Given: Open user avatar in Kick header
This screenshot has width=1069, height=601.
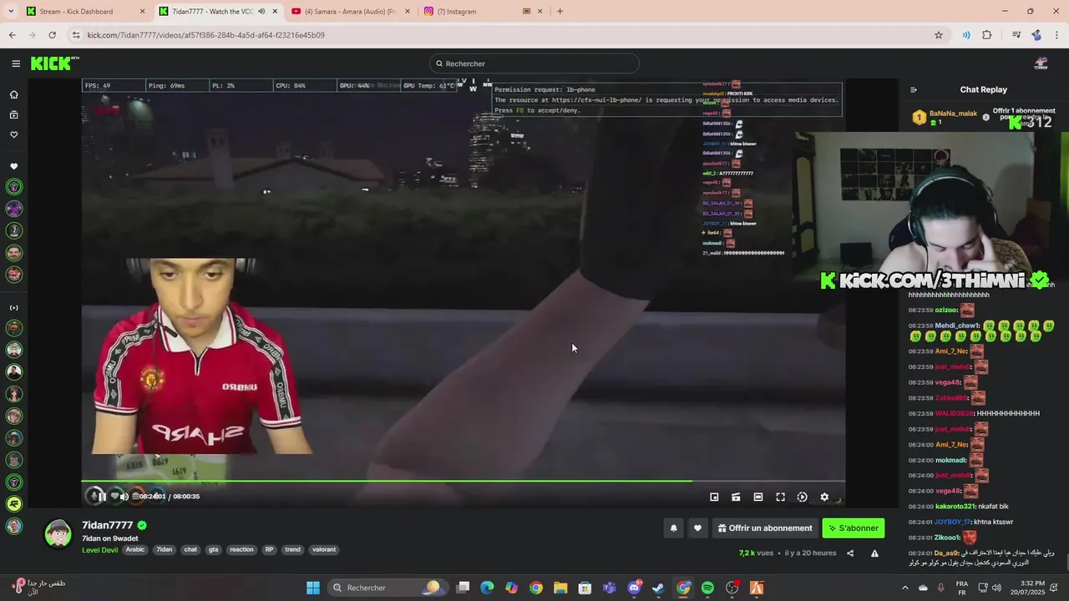Looking at the screenshot, I should pos(1041,63).
